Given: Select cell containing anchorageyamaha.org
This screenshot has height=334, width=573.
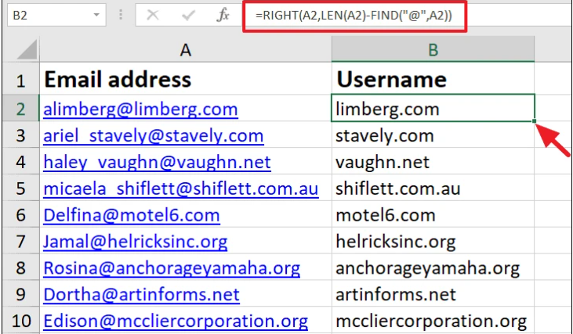Looking at the screenshot, I should (433, 268).
